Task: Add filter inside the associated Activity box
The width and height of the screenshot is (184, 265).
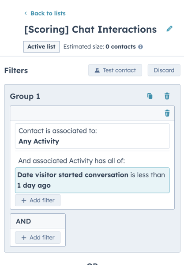Action: (38, 200)
